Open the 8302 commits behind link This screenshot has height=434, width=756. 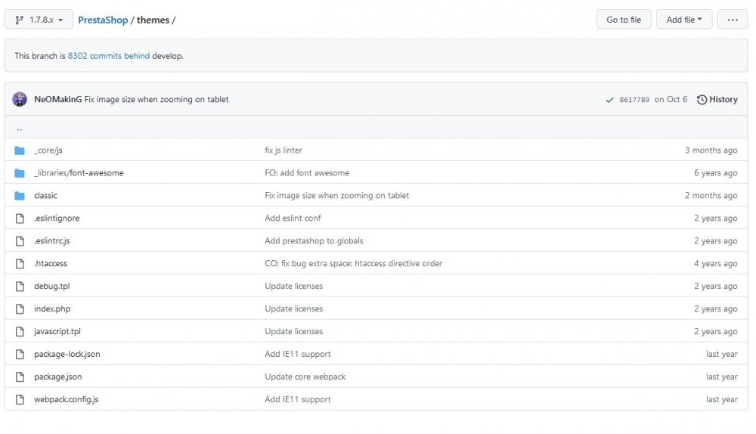tap(109, 56)
